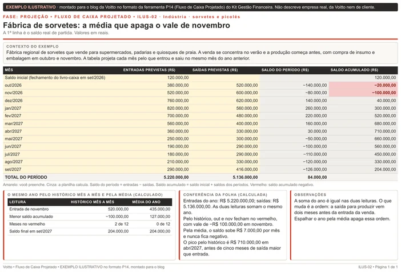401x272 pixels.
Task: Click the legend line starting 'Amarelo: você preenche'
Action: 158,185
